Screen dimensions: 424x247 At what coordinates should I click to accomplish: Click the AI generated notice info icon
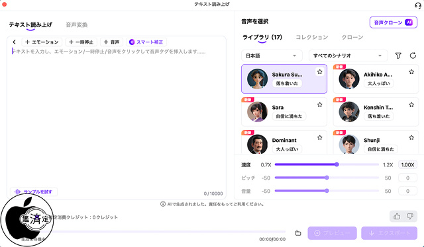tap(163, 204)
